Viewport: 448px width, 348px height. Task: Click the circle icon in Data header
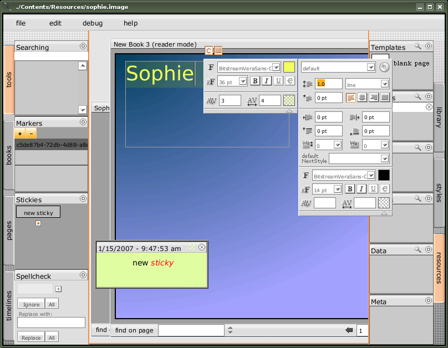point(428,249)
